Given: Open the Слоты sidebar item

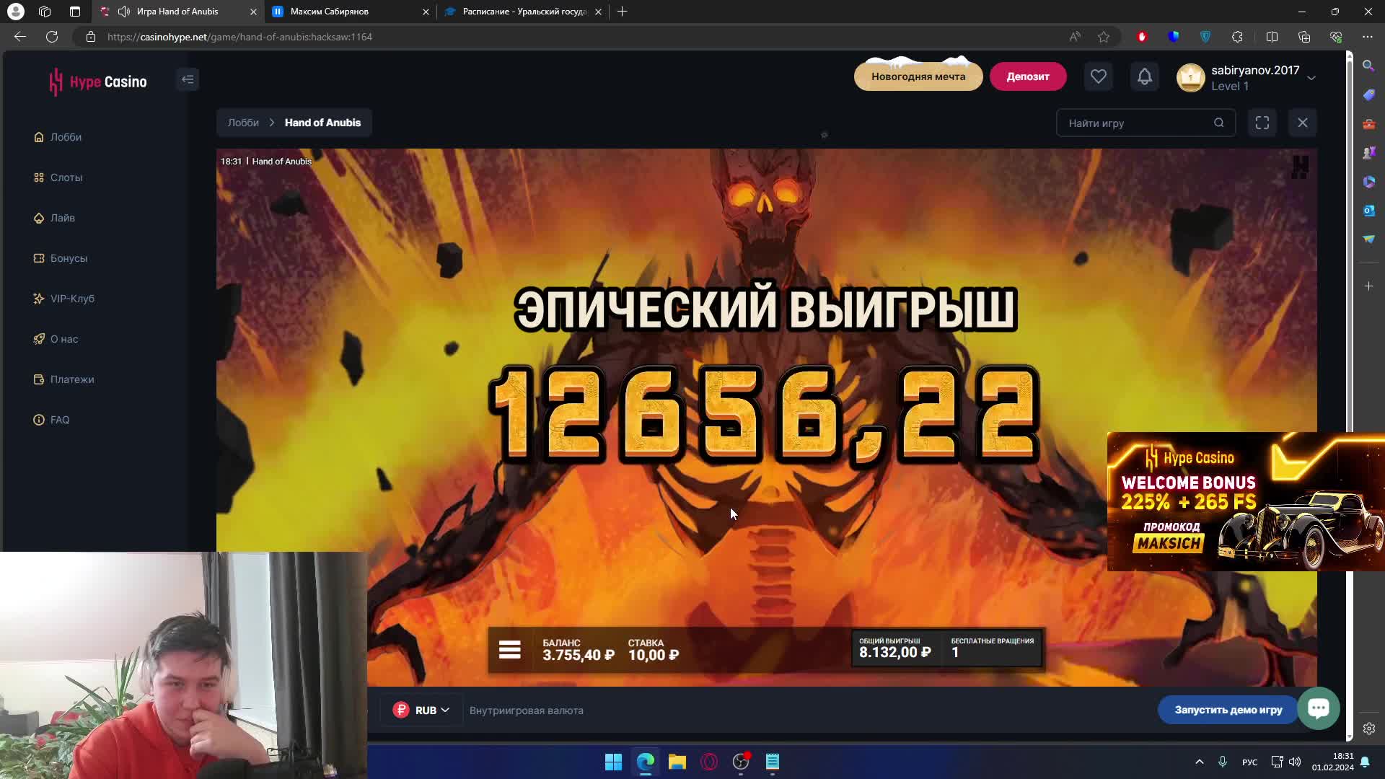Looking at the screenshot, I should tap(58, 177).
